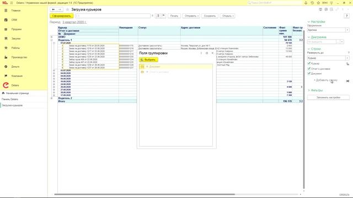Click the Работы tools icon
Screen dimensions: 353x198
point(6,48)
